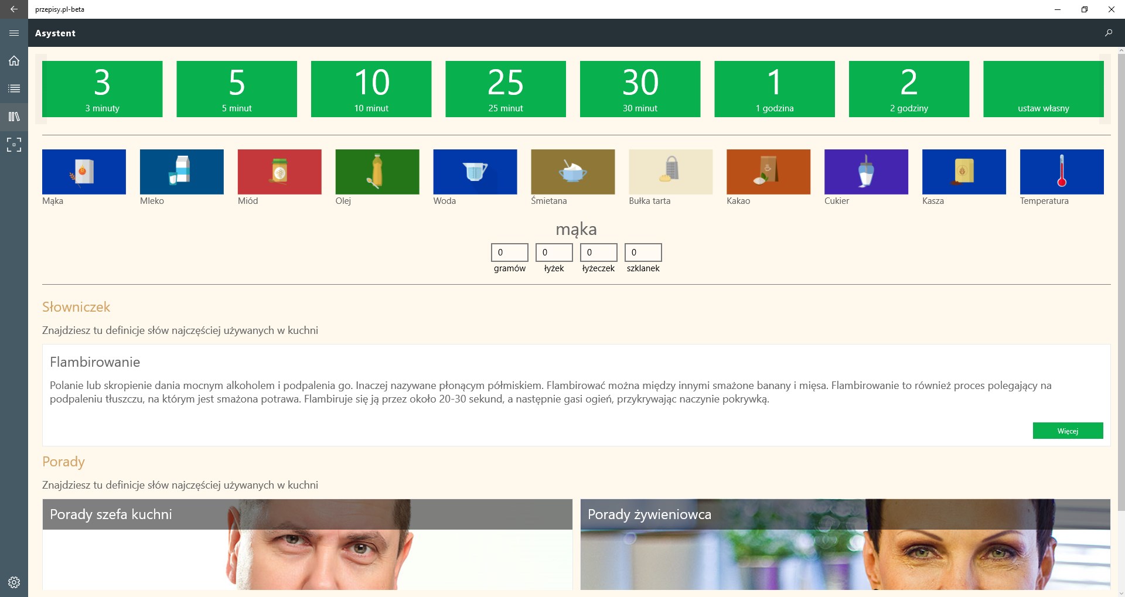Start the 3 minuty timer
Viewport: 1125px width, 597px height.
pyautogui.click(x=103, y=89)
